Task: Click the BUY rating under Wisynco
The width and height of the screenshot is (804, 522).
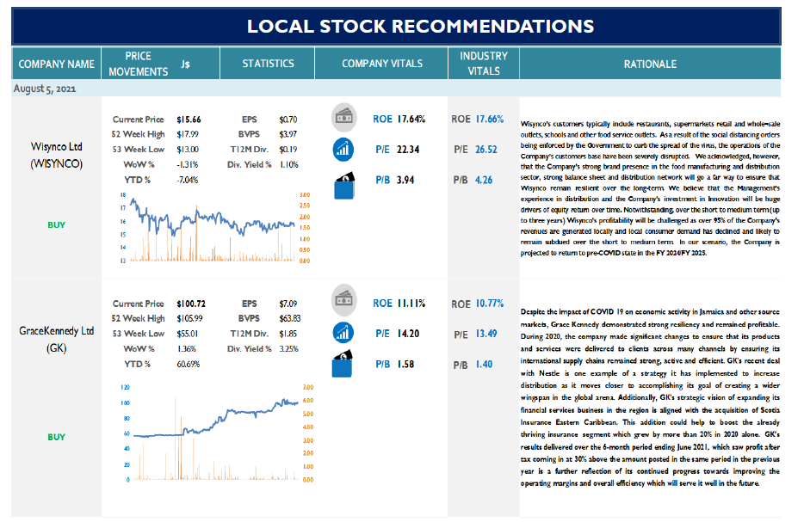Action: 57,225
